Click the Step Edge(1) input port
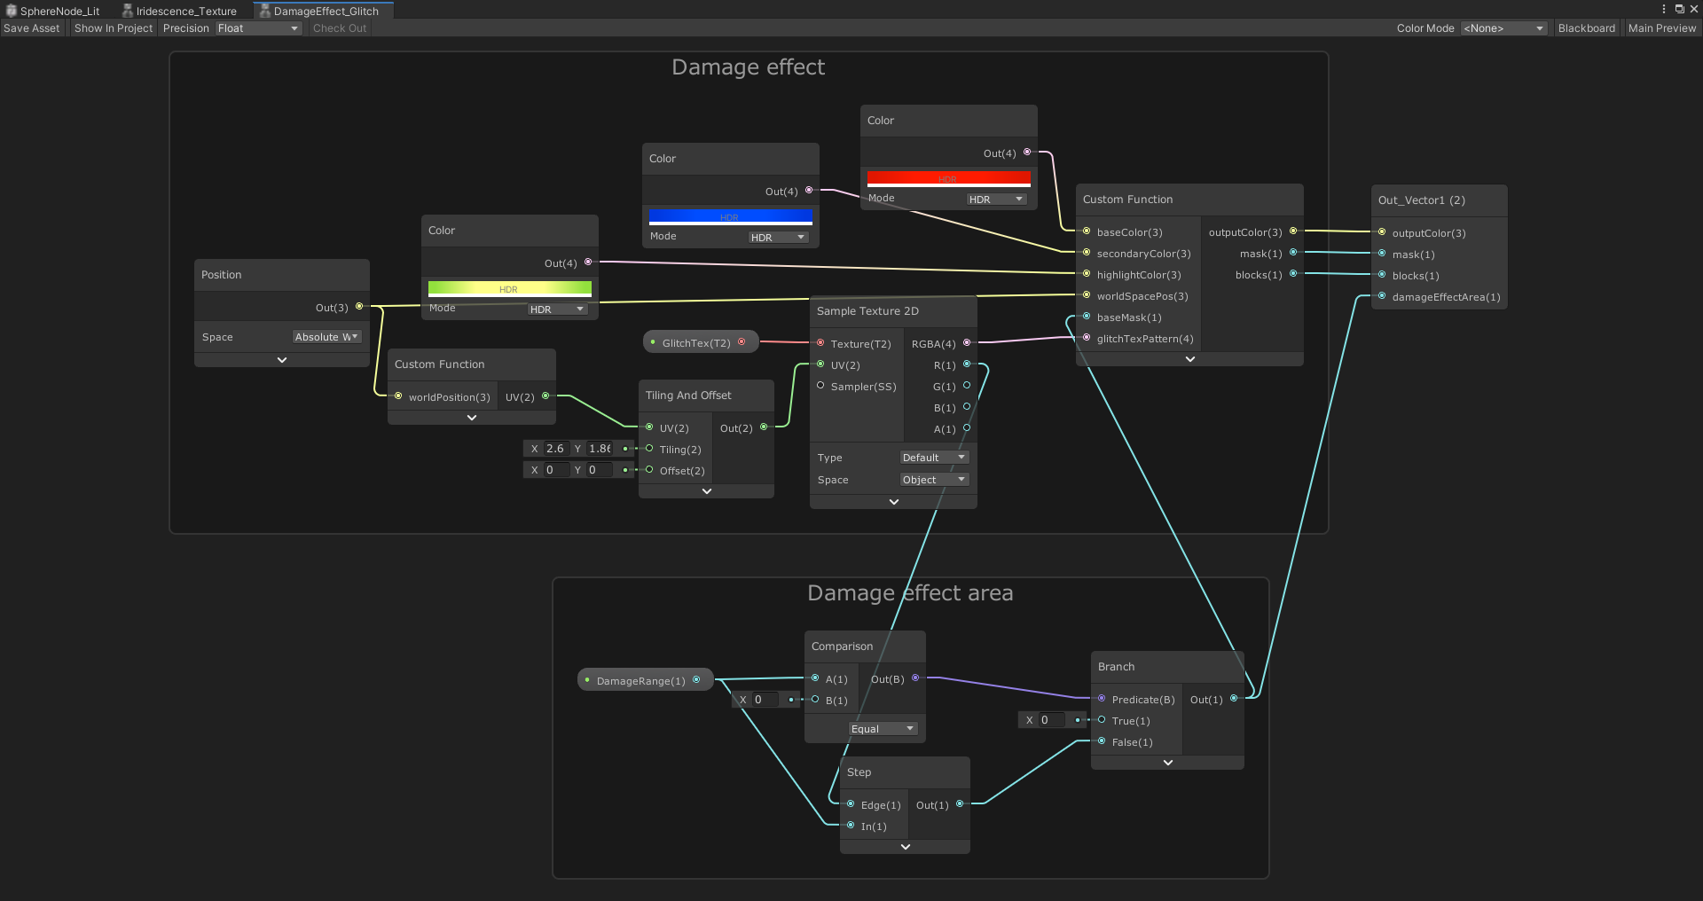The image size is (1703, 901). (x=851, y=804)
